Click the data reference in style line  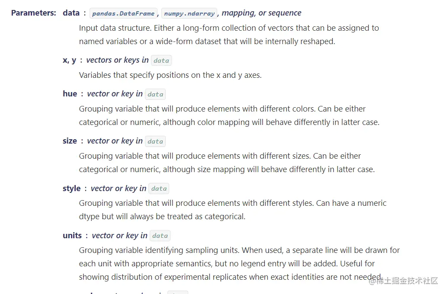tap(159, 189)
